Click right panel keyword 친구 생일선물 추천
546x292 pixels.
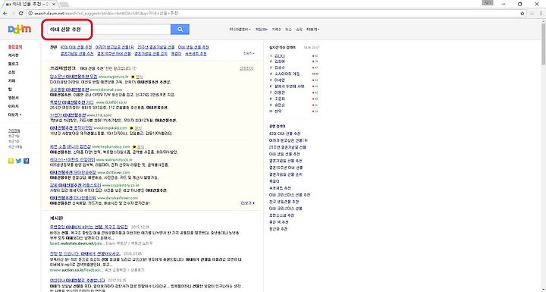(x=284, y=202)
